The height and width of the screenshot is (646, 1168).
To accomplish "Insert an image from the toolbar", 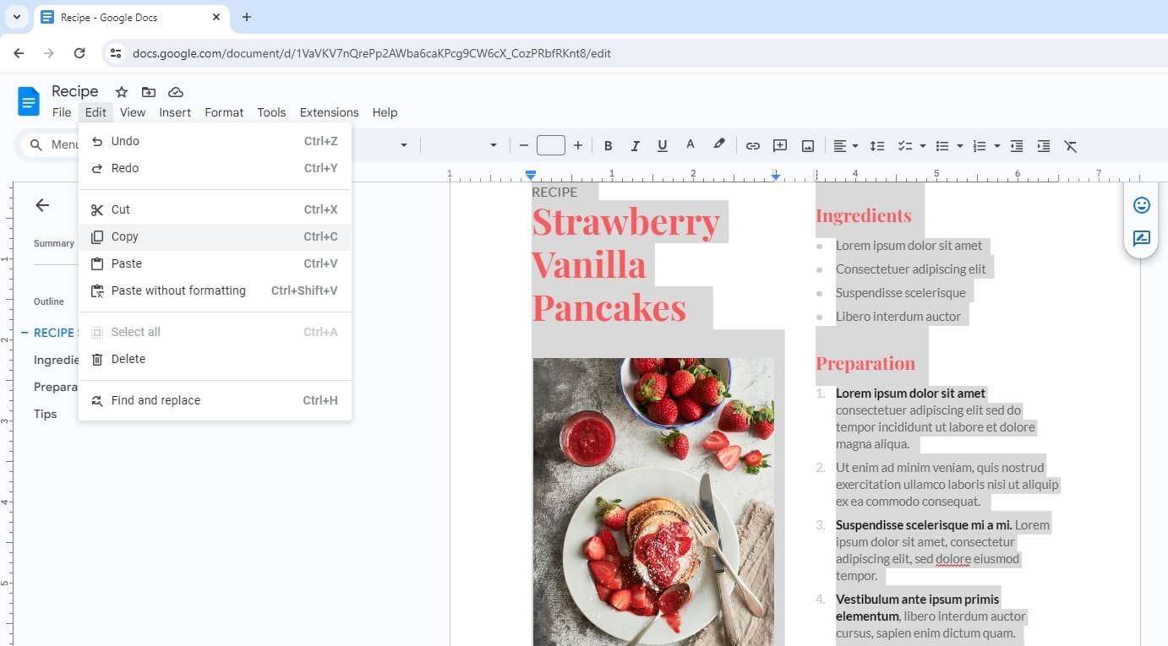I will point(808,146).
